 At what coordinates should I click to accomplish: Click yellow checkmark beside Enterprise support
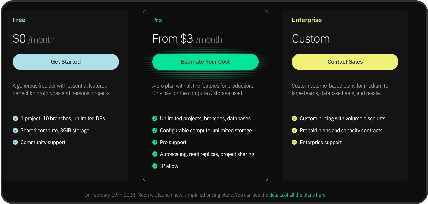tap(294, 142)
